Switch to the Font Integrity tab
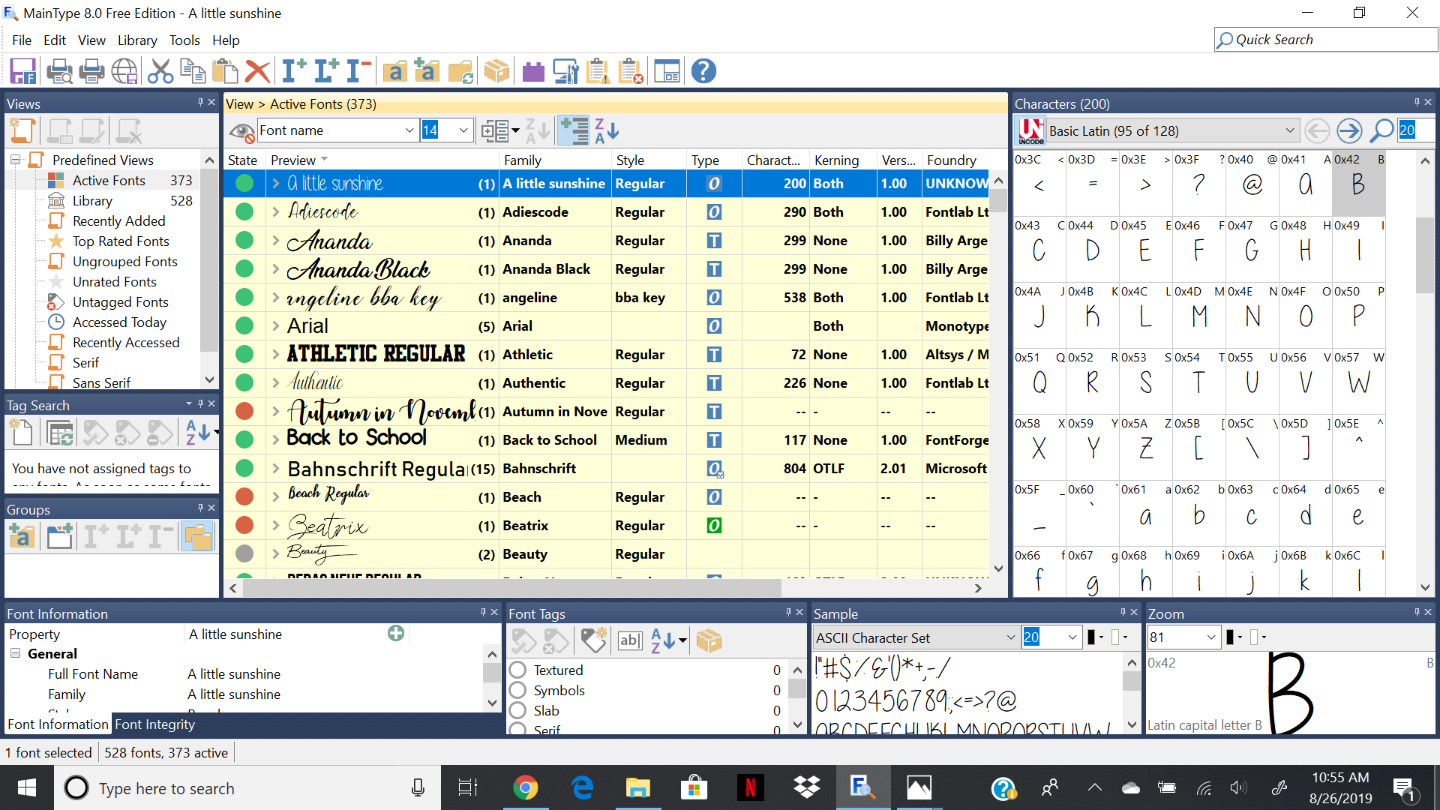This screenshot has height=810, width=1440. 154,724
